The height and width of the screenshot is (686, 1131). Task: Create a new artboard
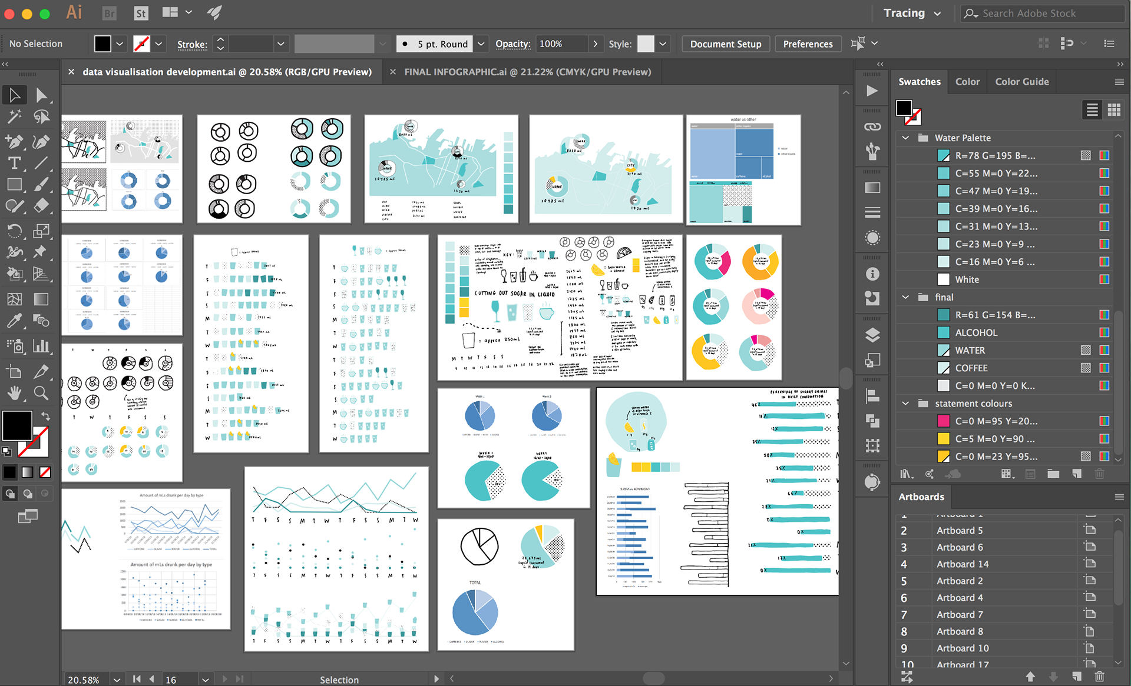pos(1076,677)
